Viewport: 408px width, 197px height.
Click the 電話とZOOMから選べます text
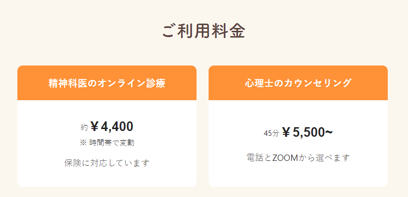coord(298,158)
